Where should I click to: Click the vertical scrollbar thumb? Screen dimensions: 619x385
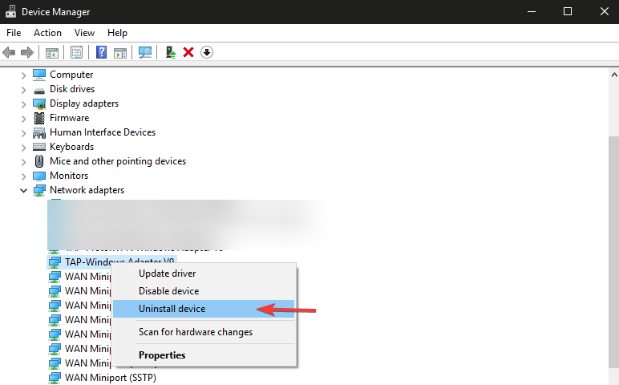pyautogui.click(x=614, y=253)
